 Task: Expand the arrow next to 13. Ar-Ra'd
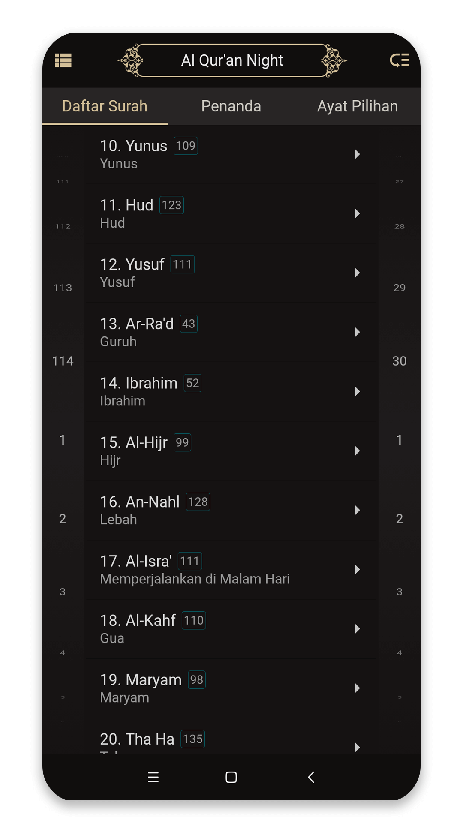357,332
